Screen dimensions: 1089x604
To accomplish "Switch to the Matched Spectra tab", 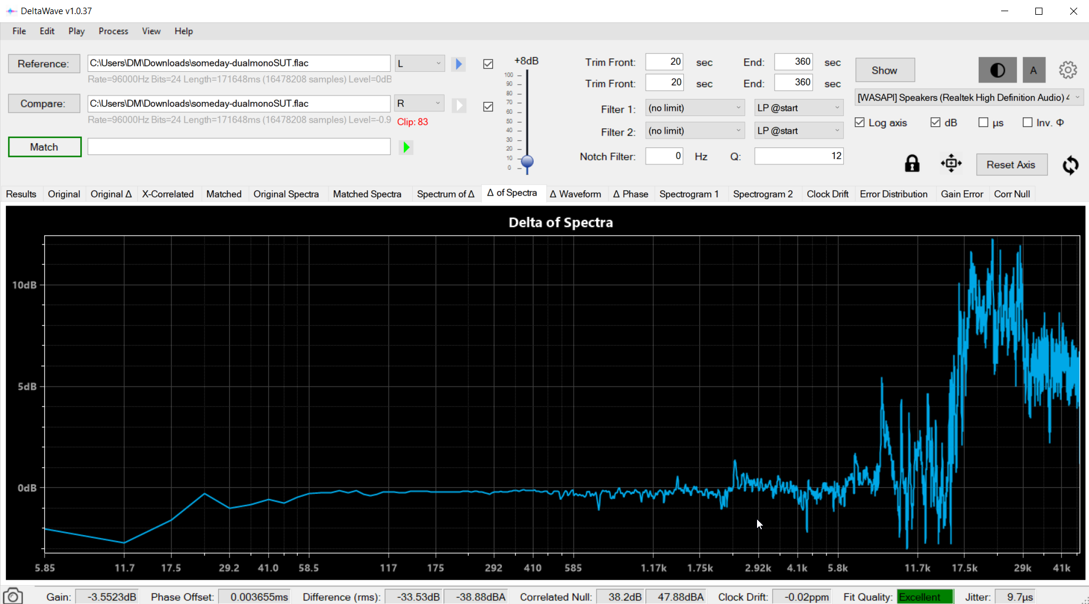I will pyautogui.click(x=367, y=194).
